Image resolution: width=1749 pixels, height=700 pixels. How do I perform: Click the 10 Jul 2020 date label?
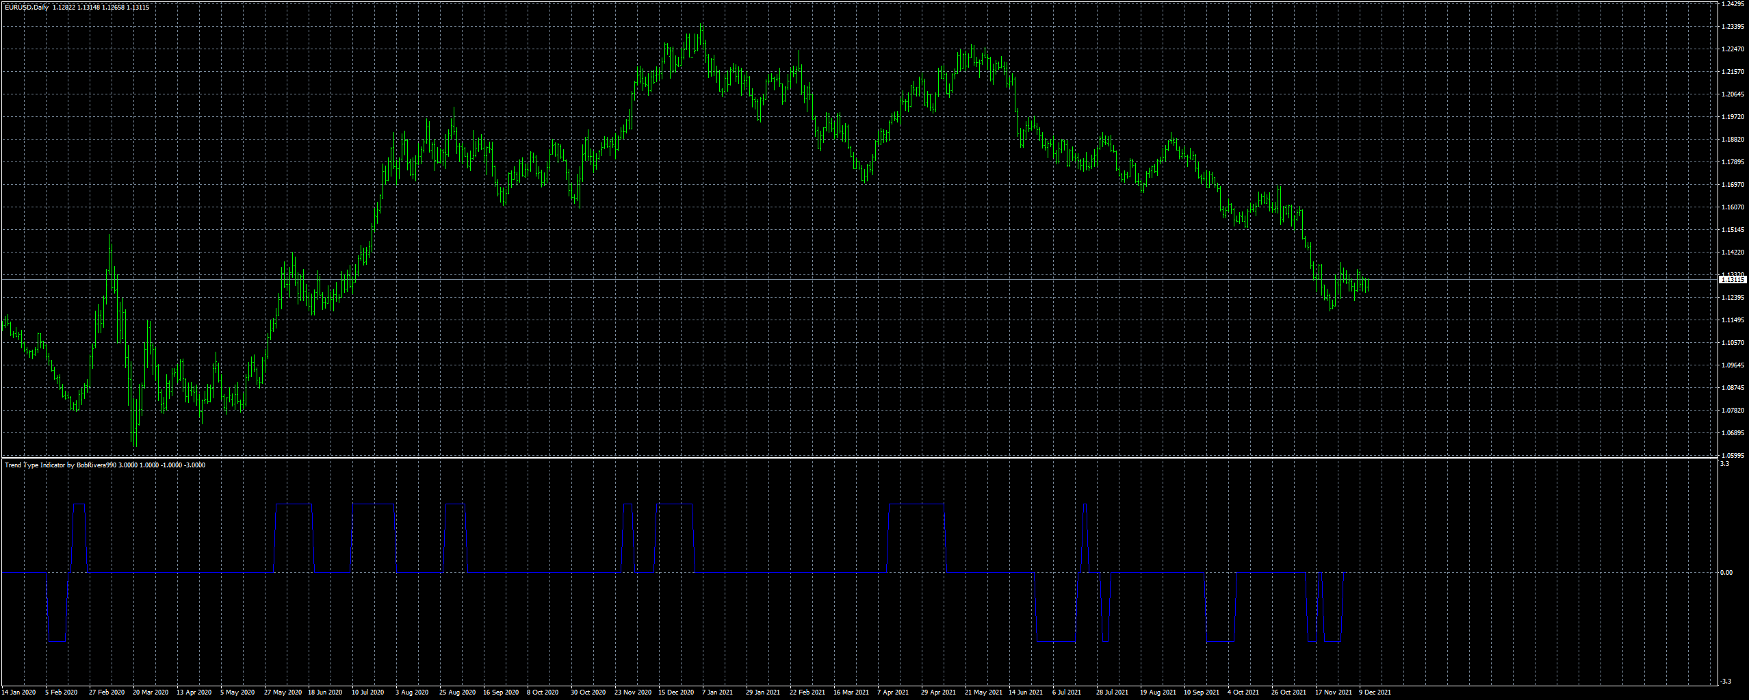[x=368, y=692]
